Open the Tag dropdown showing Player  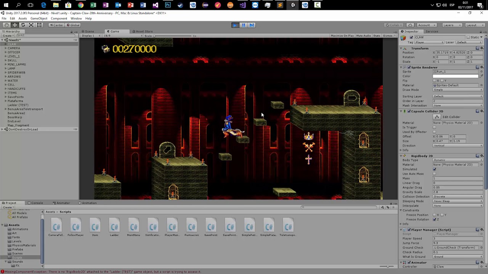coord(430,42)
